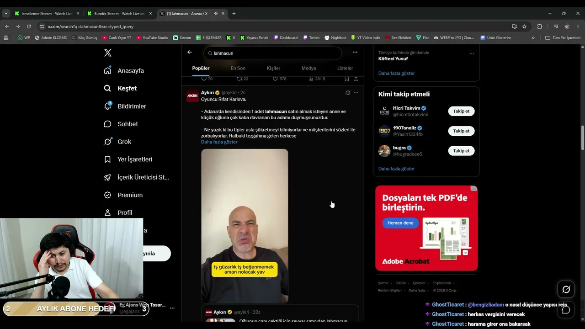Follow 1907analiz with Takip et
This screenshot has height=329, width=585.
pos(461,131)
